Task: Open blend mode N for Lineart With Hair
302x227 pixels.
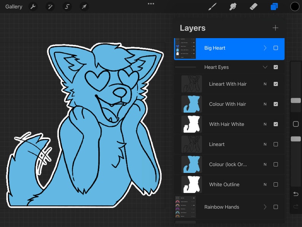Action: (x=265, y=84)
